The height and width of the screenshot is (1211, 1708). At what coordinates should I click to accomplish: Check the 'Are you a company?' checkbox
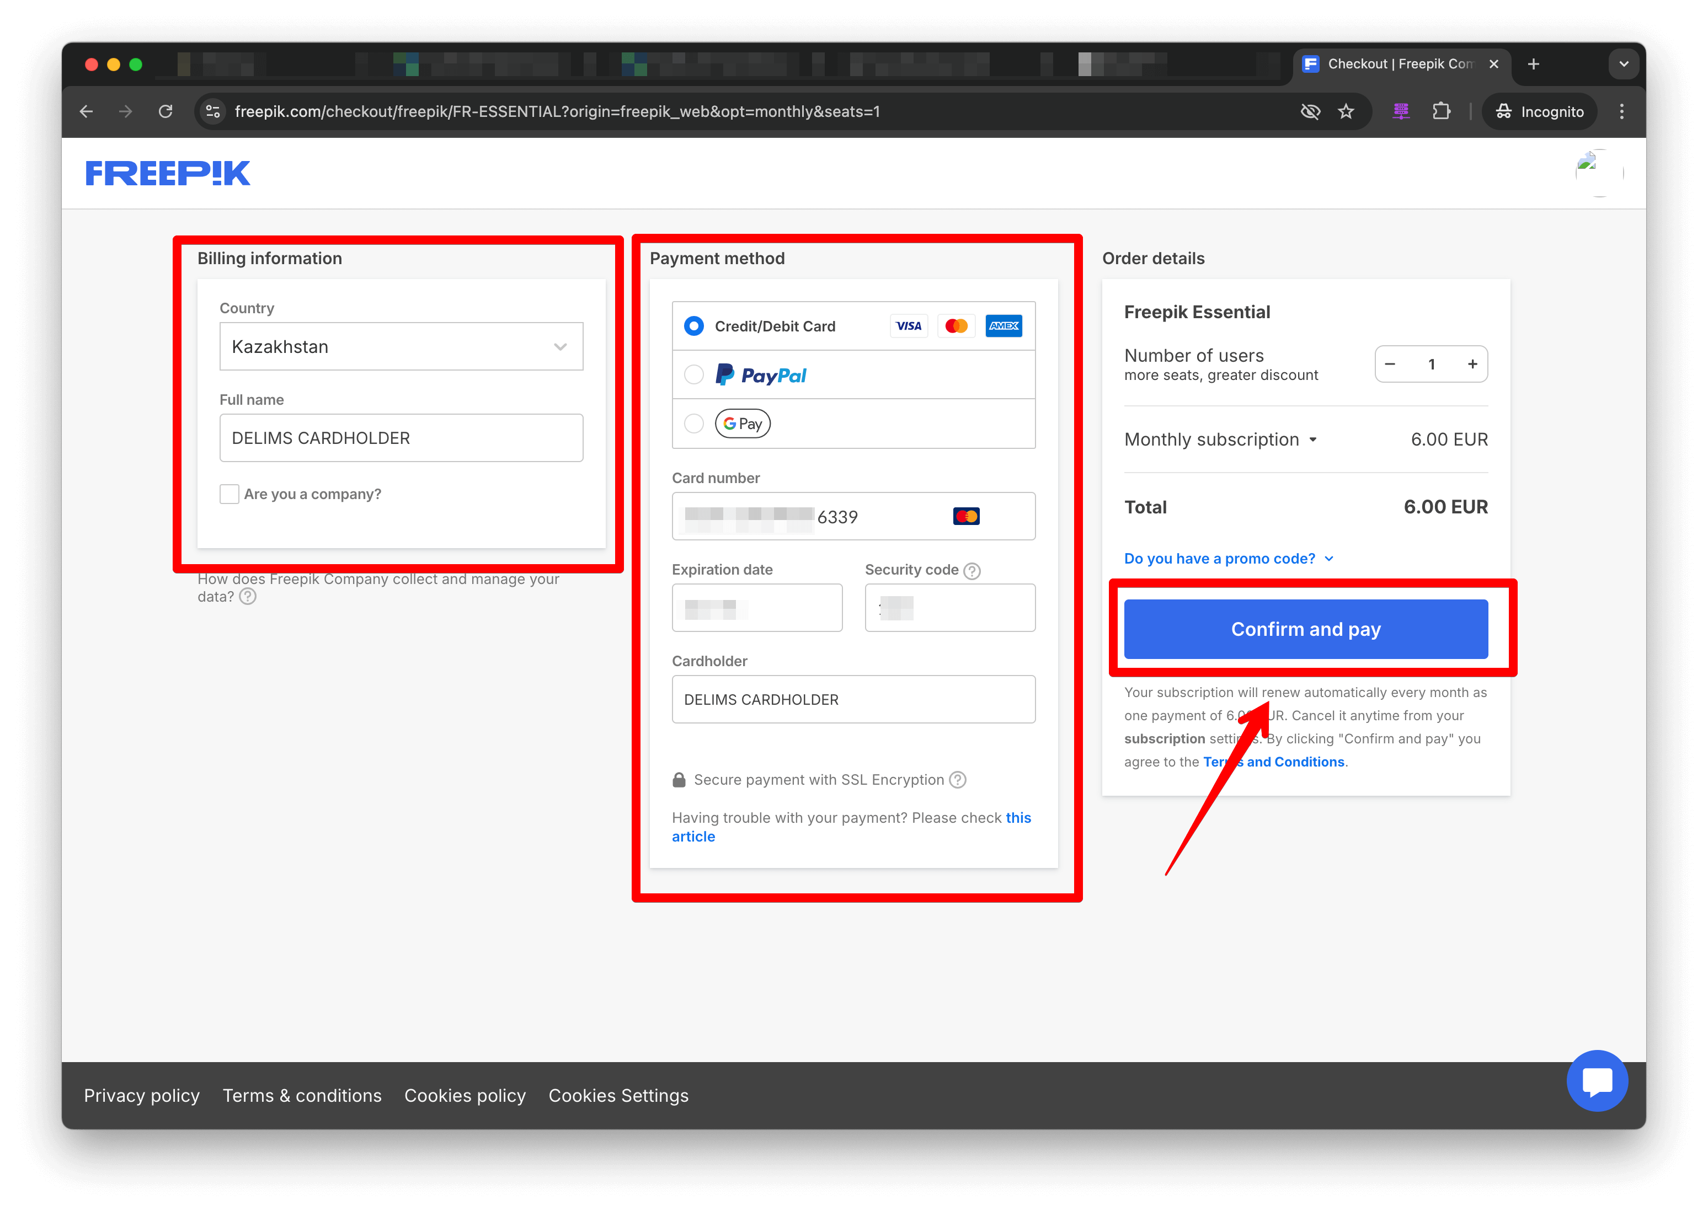pyautogui.click(x=229, y=494)
